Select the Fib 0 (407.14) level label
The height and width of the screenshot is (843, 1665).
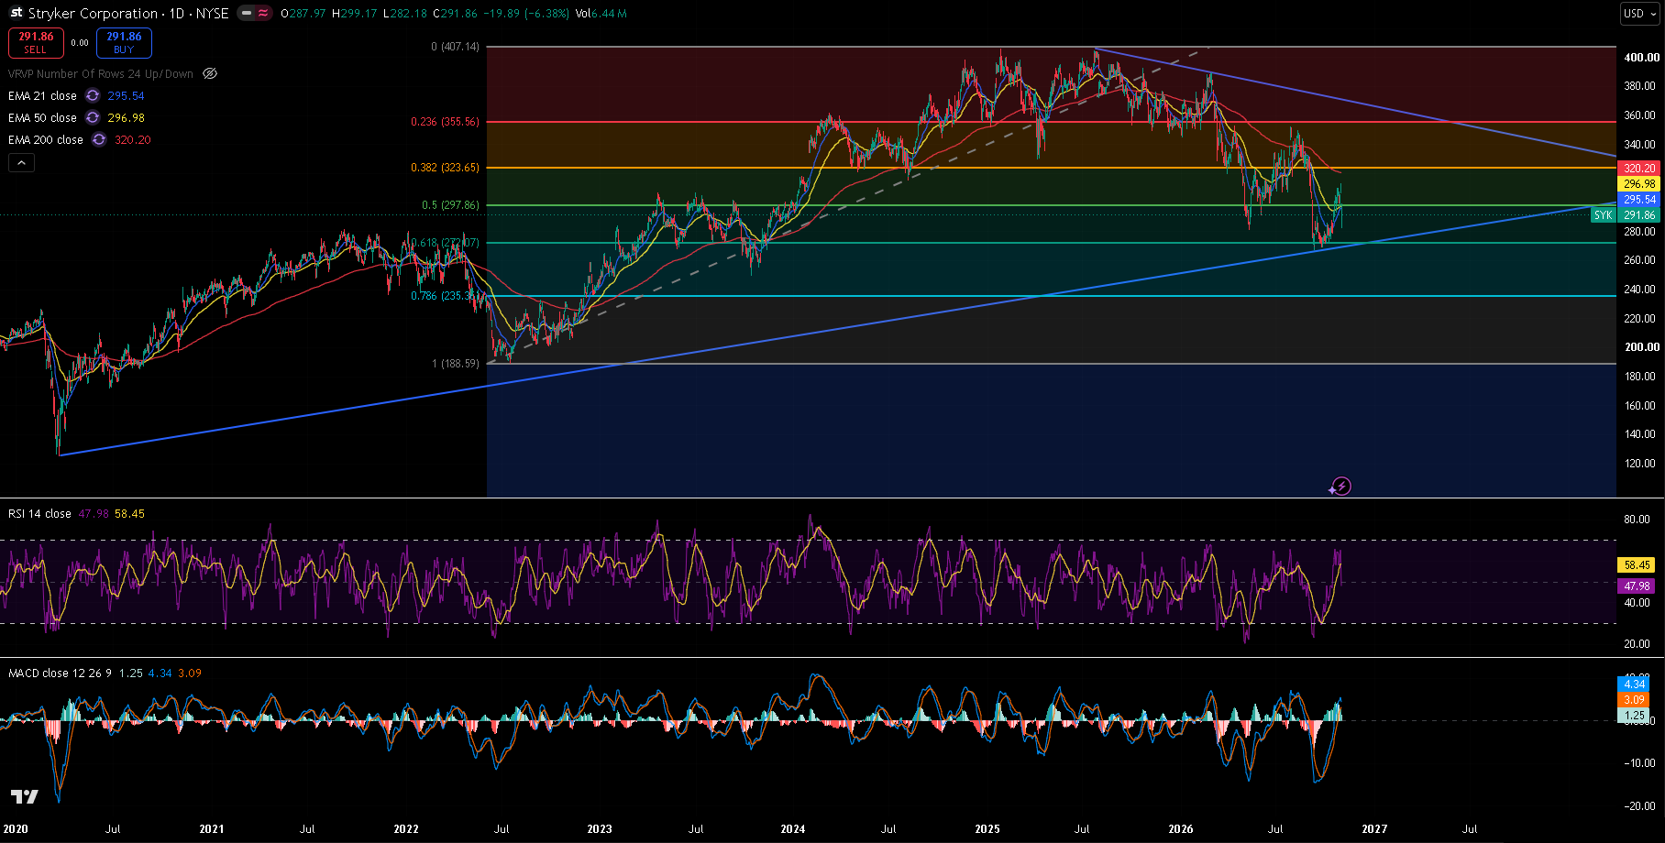click(455, 46)
